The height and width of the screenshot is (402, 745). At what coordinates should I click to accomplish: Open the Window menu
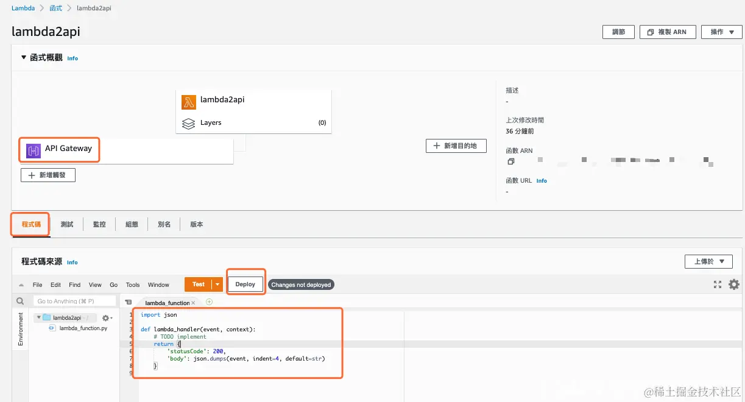point(158,284)
